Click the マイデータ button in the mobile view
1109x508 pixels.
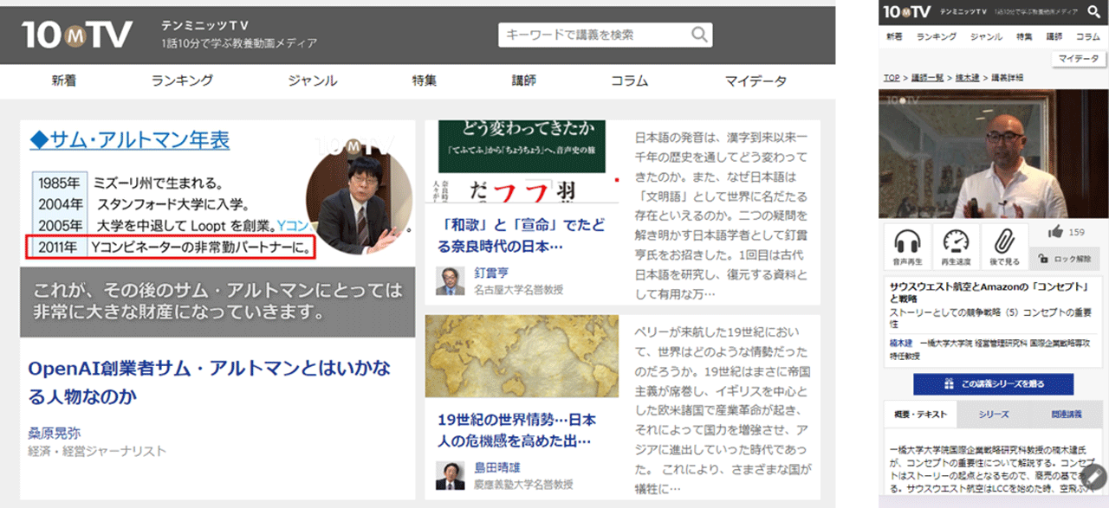point(1077,58)
